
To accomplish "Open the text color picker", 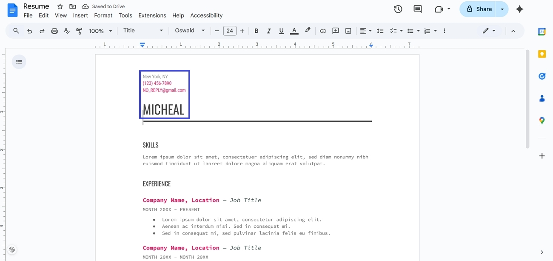I will pos(294,31).
